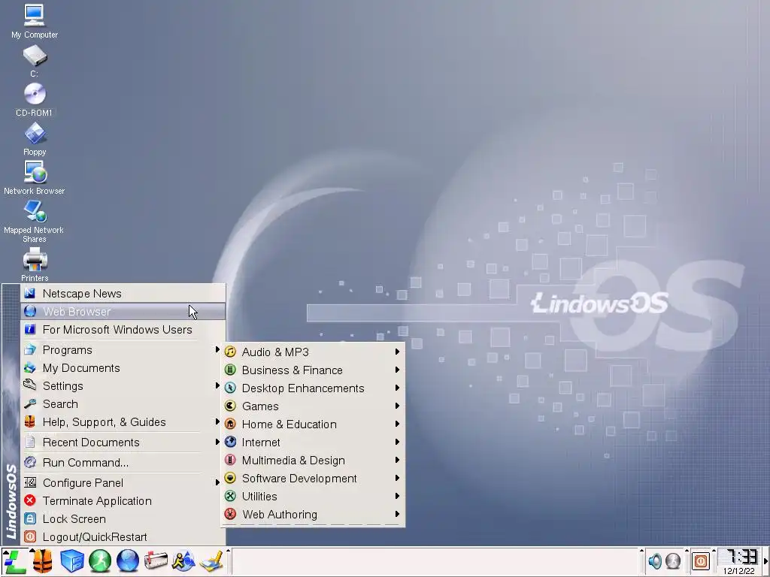Launch Web Browser from the menu
The image size is (770, 577).
point(123,312)
